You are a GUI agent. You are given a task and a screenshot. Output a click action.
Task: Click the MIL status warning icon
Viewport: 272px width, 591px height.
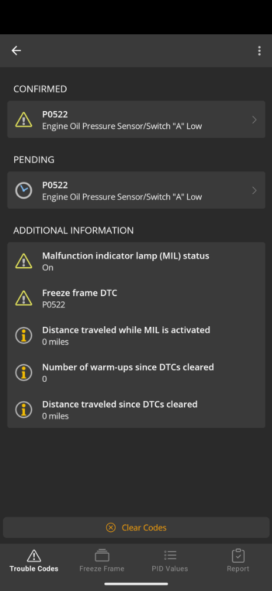(x=24, y=261)
